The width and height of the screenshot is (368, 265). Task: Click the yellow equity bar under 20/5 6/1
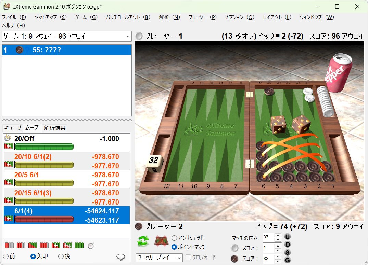coord(44,183)
